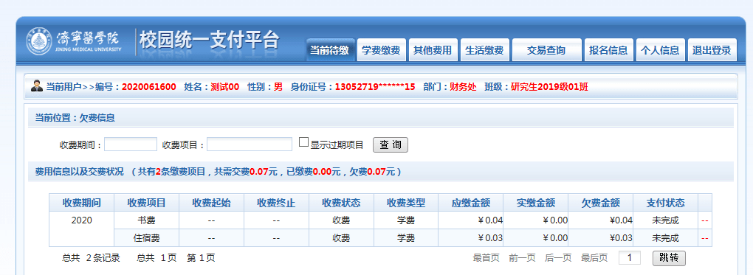This screenshot has width=753, height=275.
Task: Click the 收费起始 column header
Action: point(211,203)
